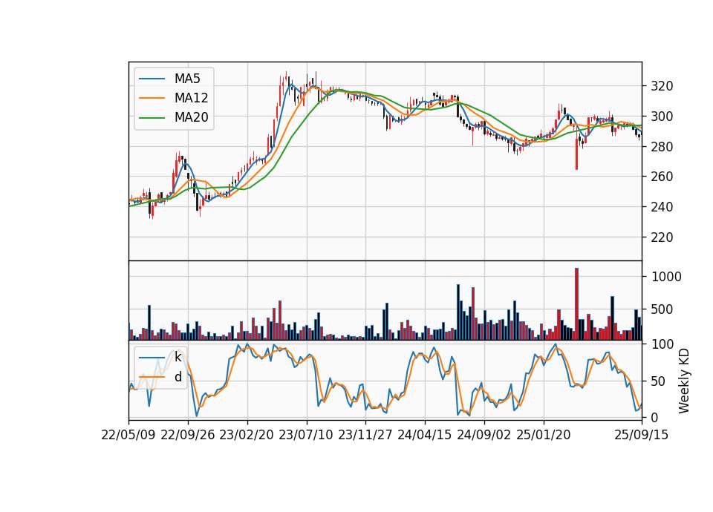Click the 24/09/02 date tick label
The width and height of the screenshot is (713, 512).
coord(484,435)
